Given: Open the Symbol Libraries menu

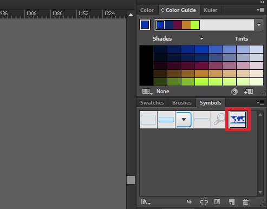Looking at the screenshot, I should click(146, 202).
